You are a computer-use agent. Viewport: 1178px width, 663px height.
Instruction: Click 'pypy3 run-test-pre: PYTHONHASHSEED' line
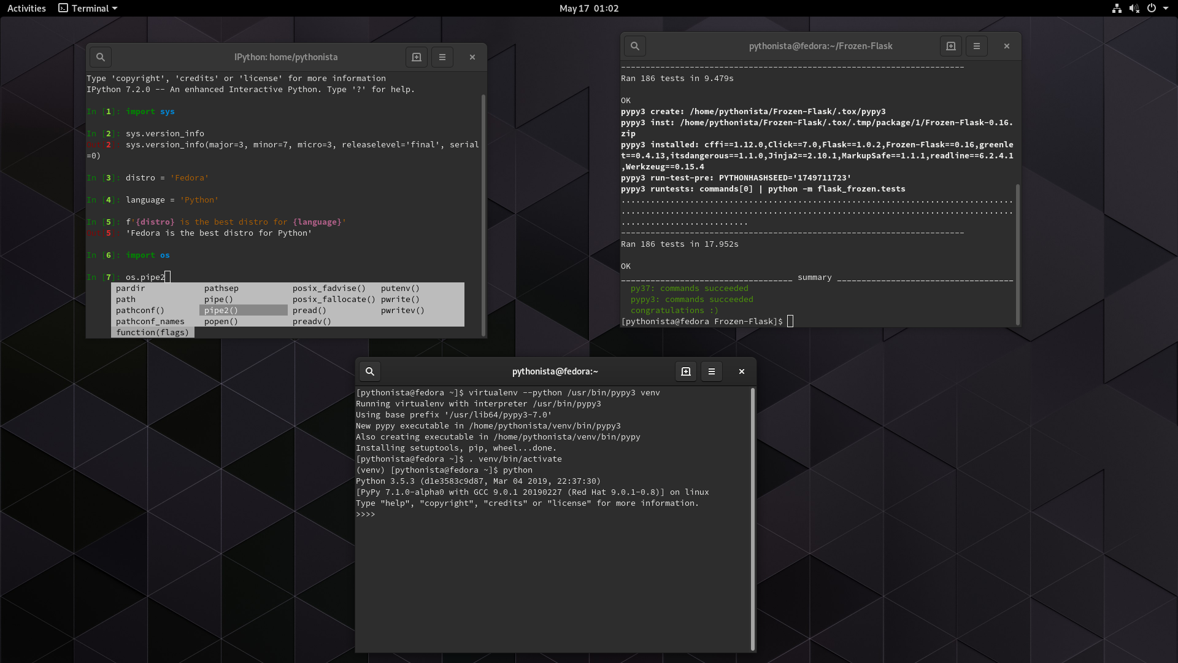pyautogui.click(x=736, y=177)
